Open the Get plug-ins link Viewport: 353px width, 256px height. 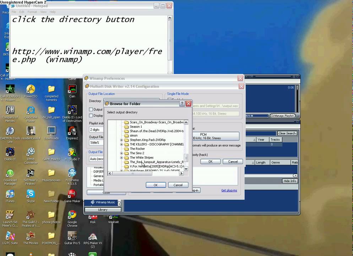click(229, 191)
